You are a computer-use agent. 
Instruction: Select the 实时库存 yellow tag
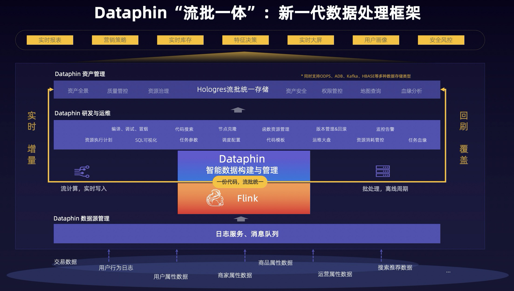[180, 40]
